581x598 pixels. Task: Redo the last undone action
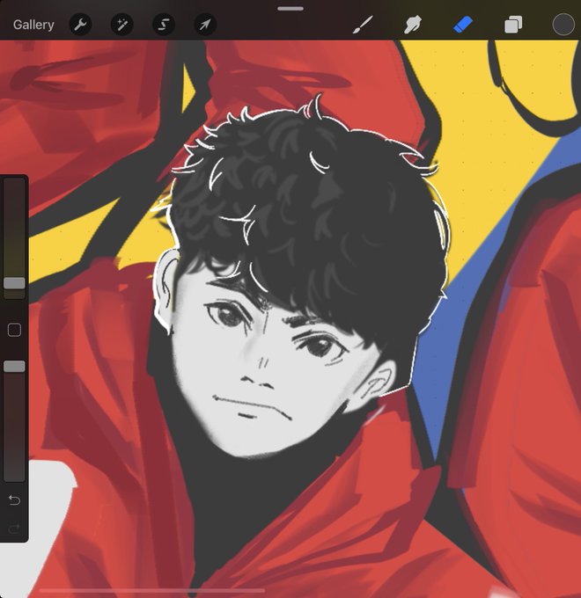[x=14, y=529]
